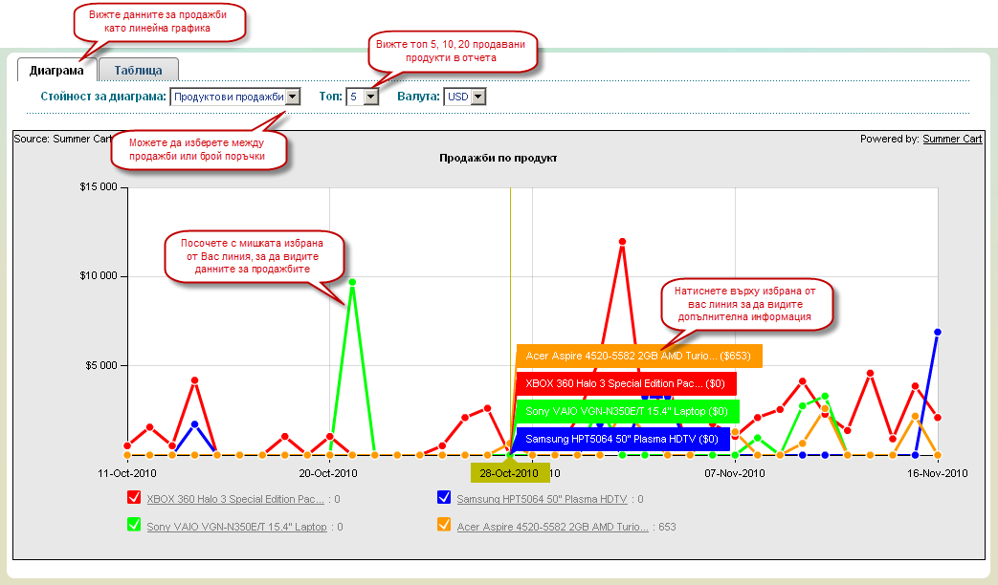The image size is (998, 585).
Task: Open Sony VAIO VGN-N350E/T legend link
Action: (236, 527)
